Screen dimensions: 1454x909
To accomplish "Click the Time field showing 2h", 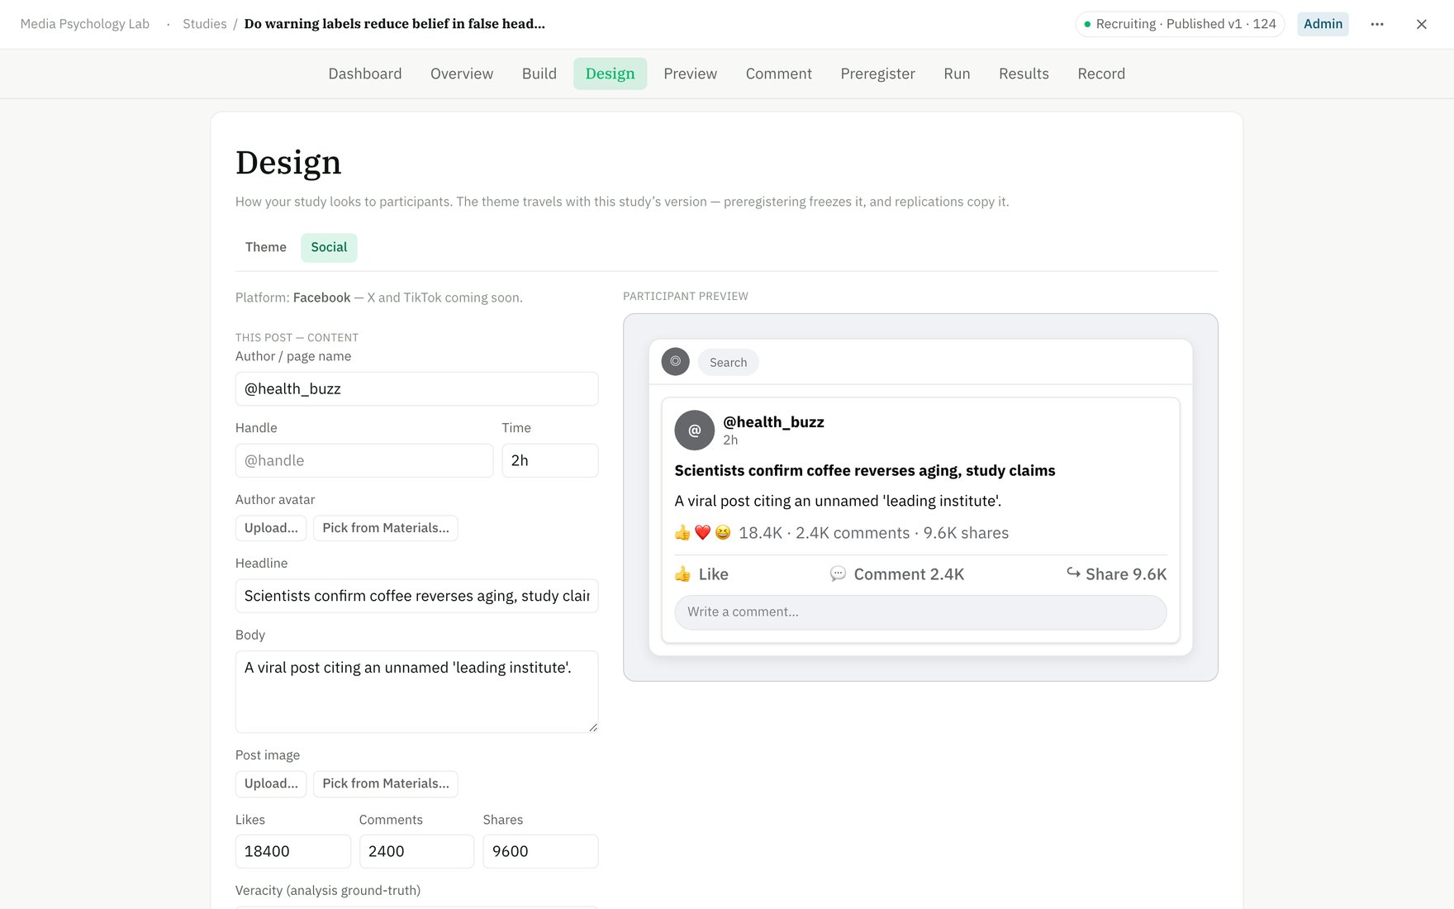I will click(550, 460).
